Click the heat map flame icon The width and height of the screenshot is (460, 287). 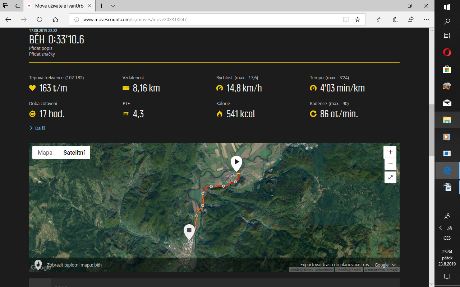[x=38, y=265]
